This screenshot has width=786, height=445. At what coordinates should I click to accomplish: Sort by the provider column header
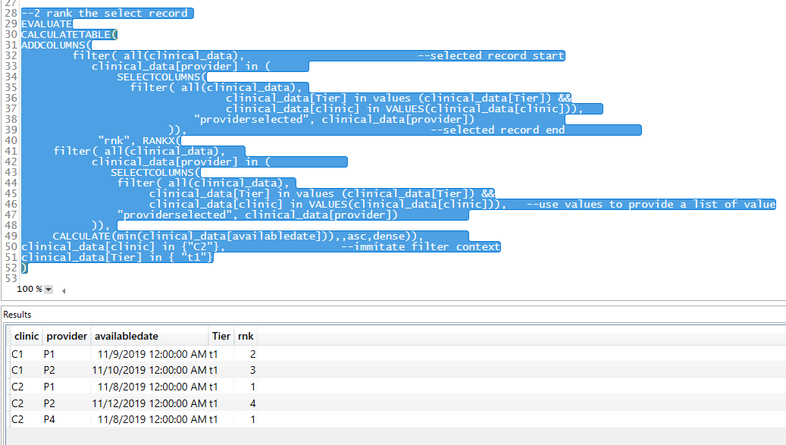click(x=67, y=337)
